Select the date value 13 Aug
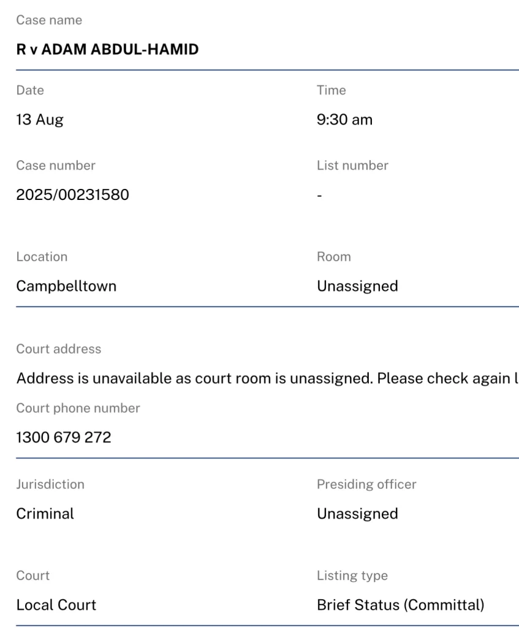This screenshot has width=519, height=628. pos(40,120)
